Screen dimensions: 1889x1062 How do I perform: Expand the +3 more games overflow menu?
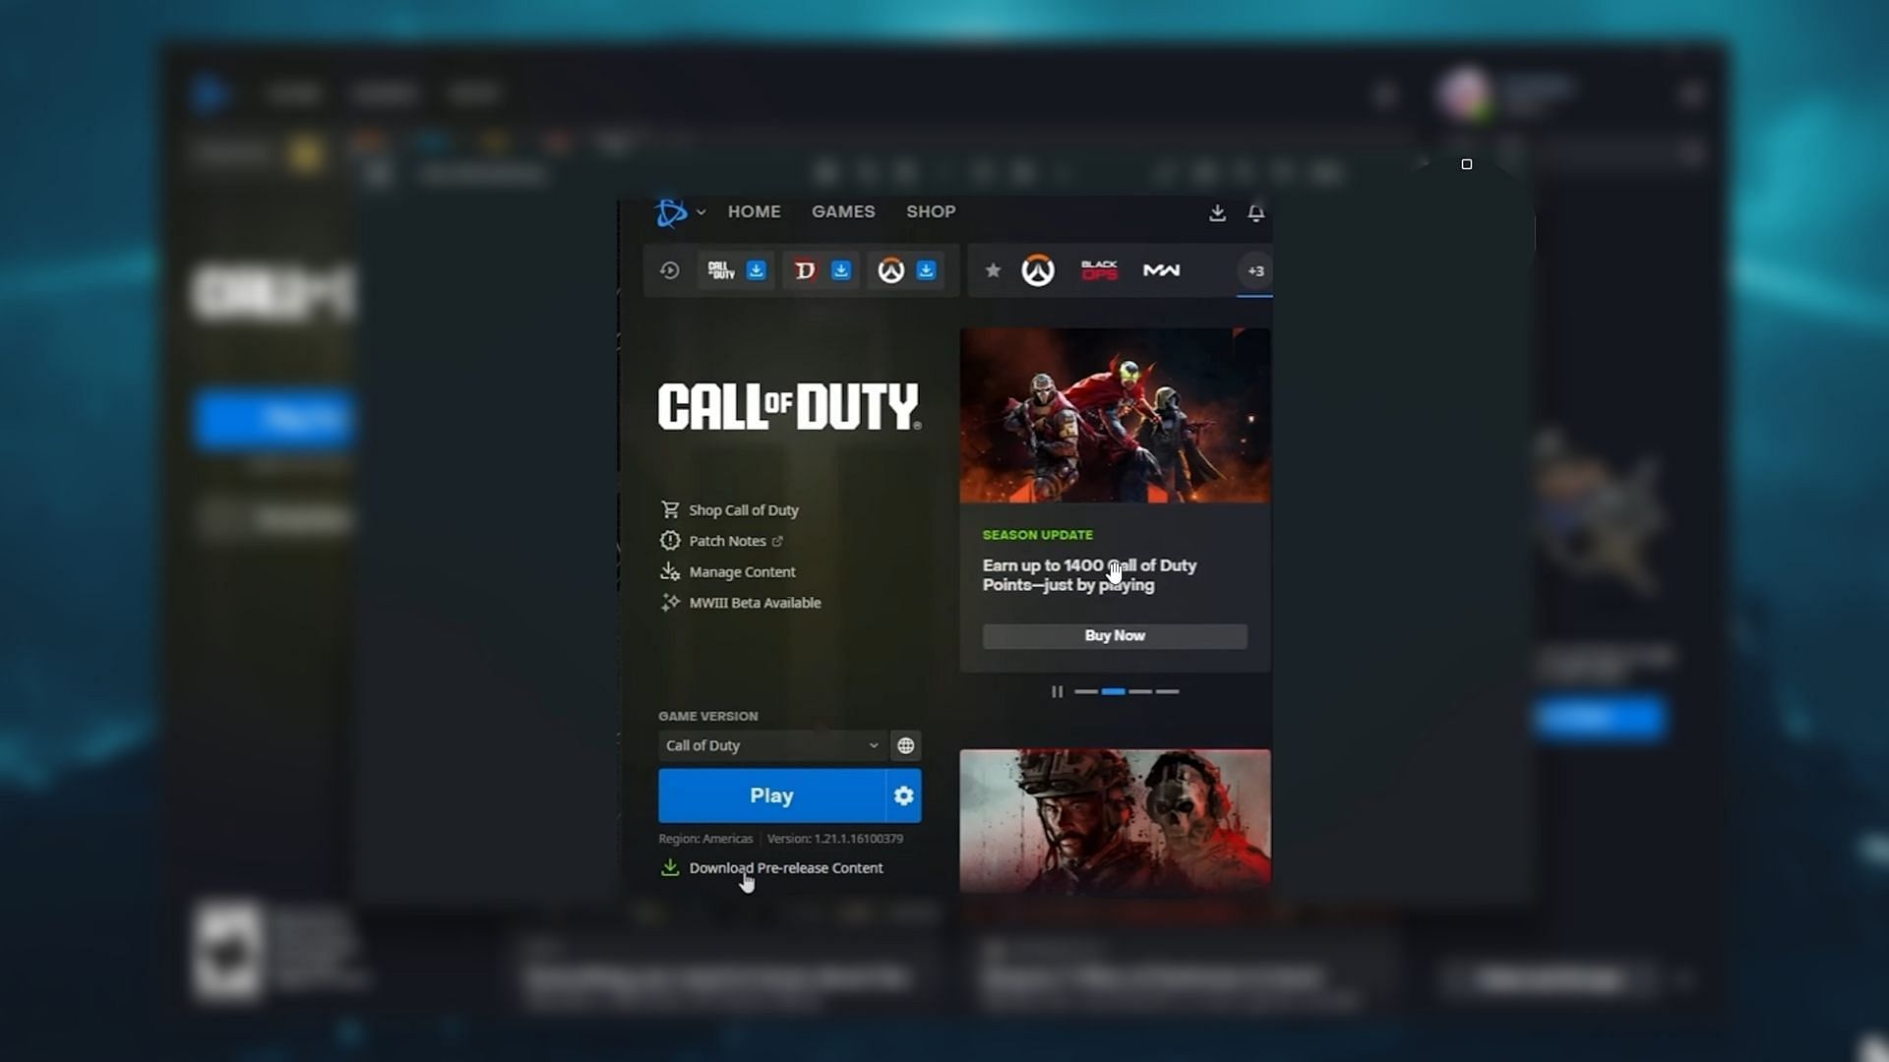pyautogui.click(x=1253, y=271)
